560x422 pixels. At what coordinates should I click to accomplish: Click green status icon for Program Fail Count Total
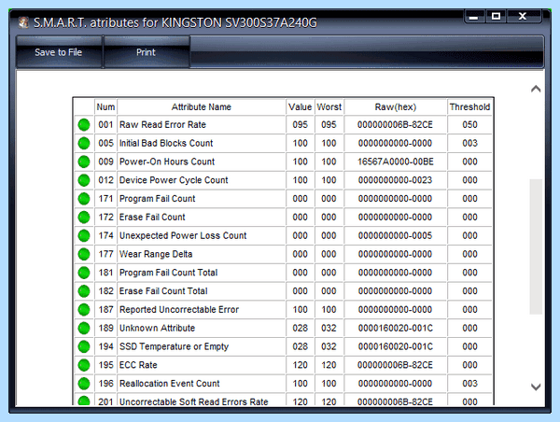[84, 273]
